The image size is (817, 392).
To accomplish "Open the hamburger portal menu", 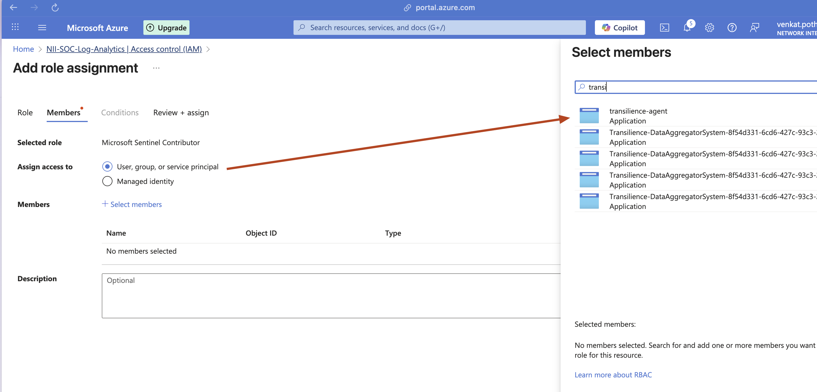I will (42, 27).
